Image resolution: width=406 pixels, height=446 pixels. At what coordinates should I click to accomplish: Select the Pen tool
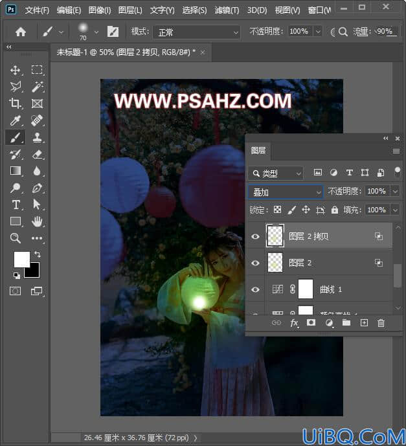[37, 188]
